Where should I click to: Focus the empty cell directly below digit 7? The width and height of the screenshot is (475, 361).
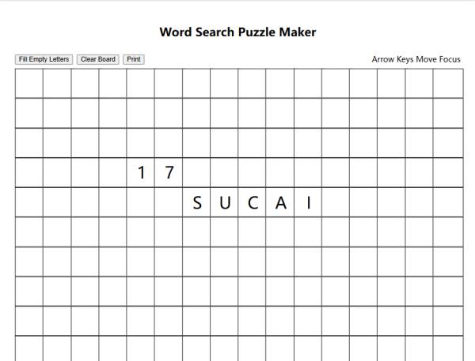point(169,202)
